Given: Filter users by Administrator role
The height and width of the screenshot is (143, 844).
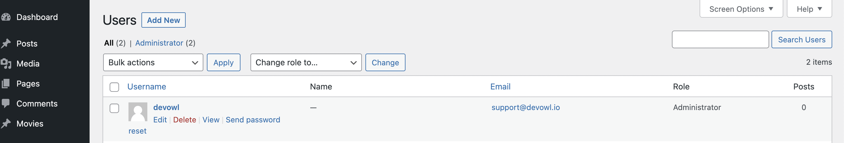Looking at the screenshot, I should pyautogui.click(x=159, y=43).
